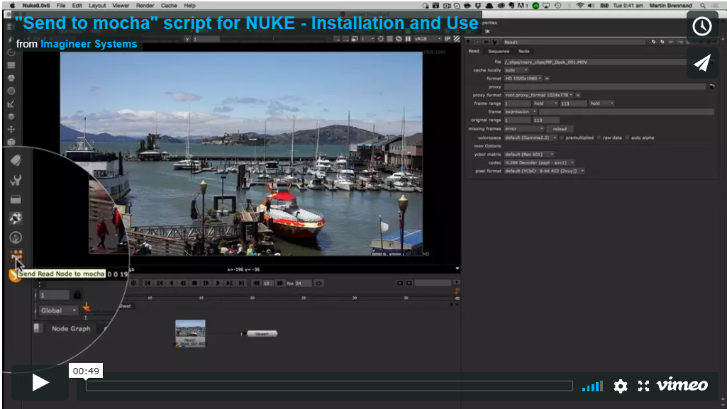Click the Vimeo Share paper plane icon
Image resolution: width=727 pixels, height=409 pixels.
[702, 63]
